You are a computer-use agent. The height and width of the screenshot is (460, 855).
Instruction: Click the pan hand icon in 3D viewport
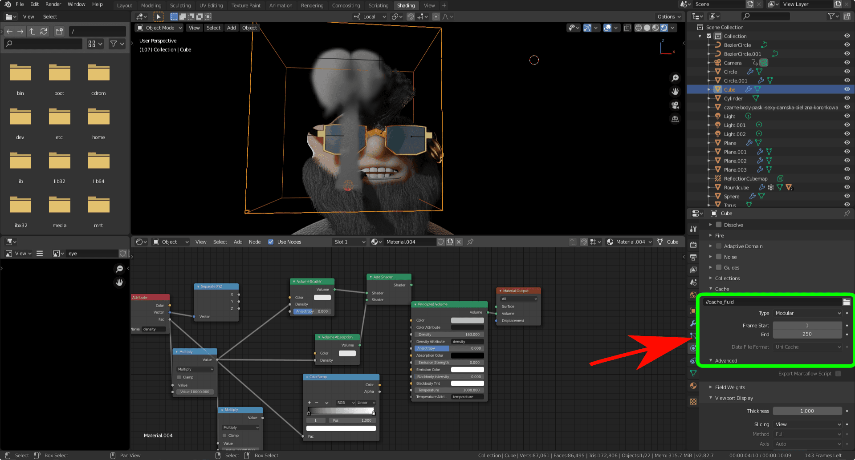675,92
